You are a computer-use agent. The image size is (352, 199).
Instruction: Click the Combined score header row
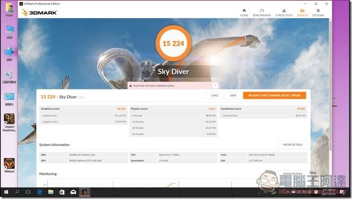263,108
